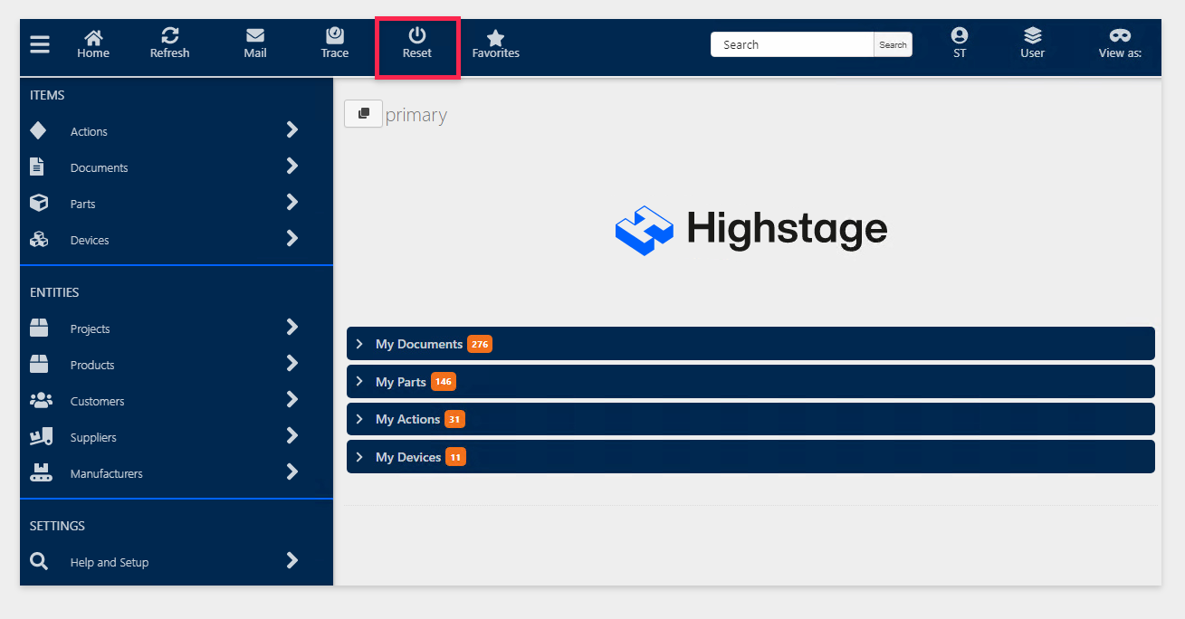The width and height of the screenshot is (1185, 619).
Task: Click the 11 badge on My Devices
Action: click(455, 457)
